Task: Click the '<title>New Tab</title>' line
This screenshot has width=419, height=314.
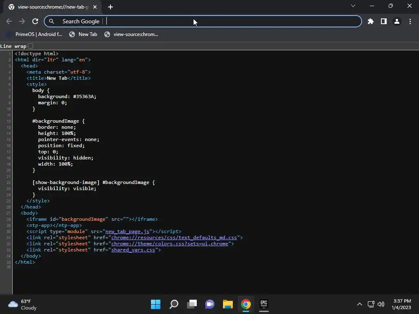Action: [59, 78]
